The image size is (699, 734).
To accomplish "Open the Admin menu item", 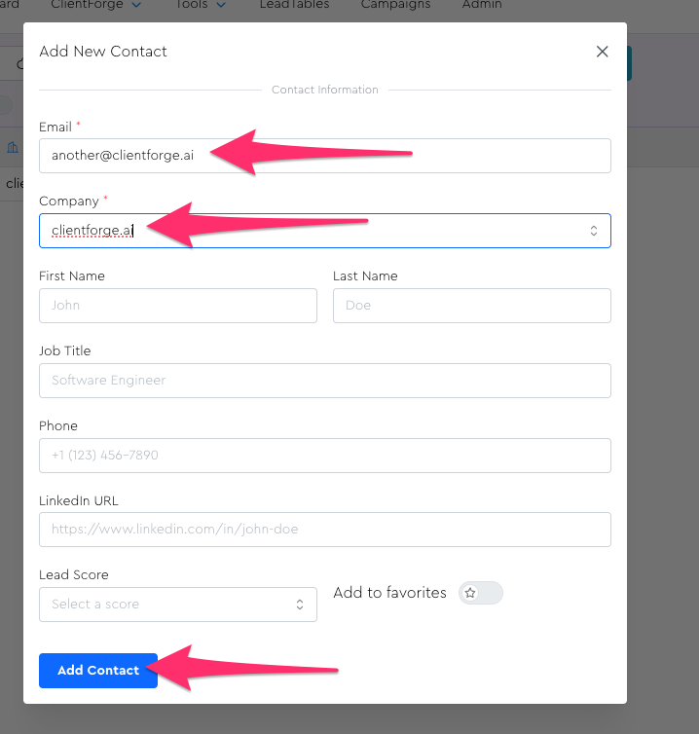I will 482,5.
